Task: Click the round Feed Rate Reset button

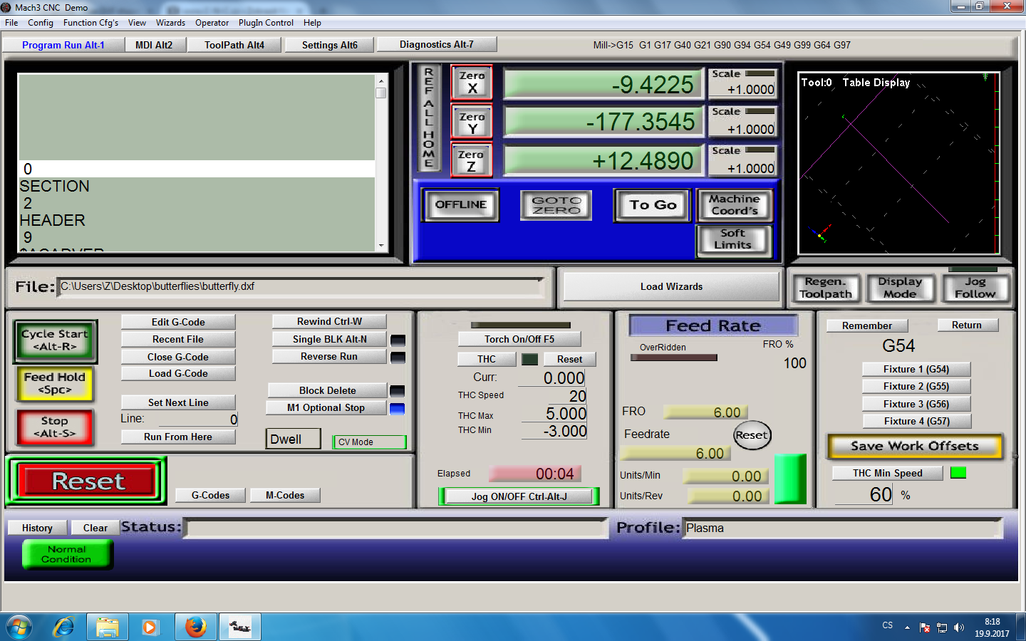Action: point(752,435)
